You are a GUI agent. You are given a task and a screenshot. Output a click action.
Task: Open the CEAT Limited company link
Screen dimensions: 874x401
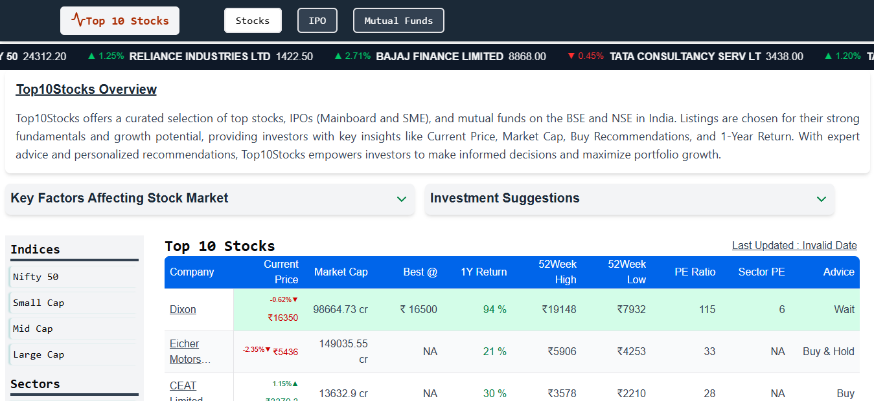tap(183, 386)
